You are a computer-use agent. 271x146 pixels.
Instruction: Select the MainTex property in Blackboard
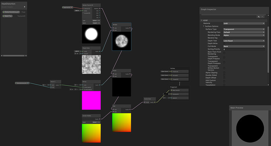pos(7,16)
